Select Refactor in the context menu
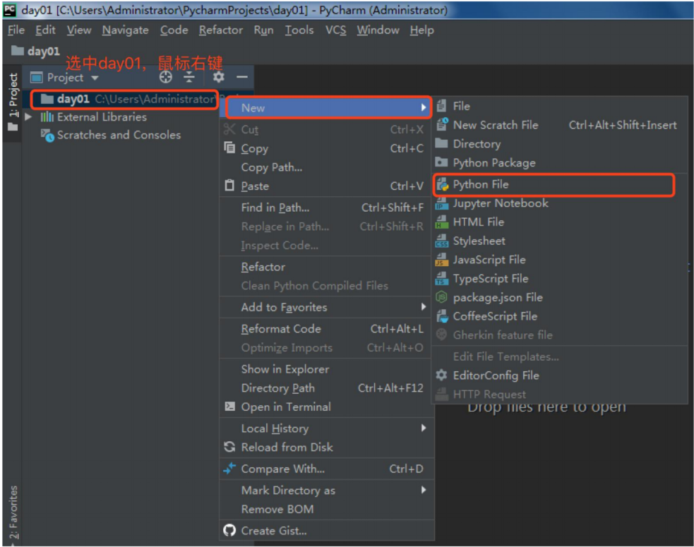Image resolution: width=694 pixels, height=547 pixels. click(327, 267)
